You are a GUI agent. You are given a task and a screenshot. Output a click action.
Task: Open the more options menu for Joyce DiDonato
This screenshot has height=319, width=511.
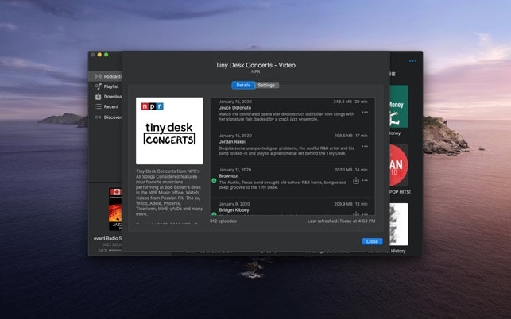365,112
